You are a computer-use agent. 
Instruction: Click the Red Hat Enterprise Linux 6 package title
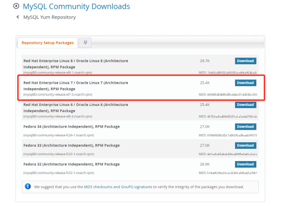tap(76, 108)
